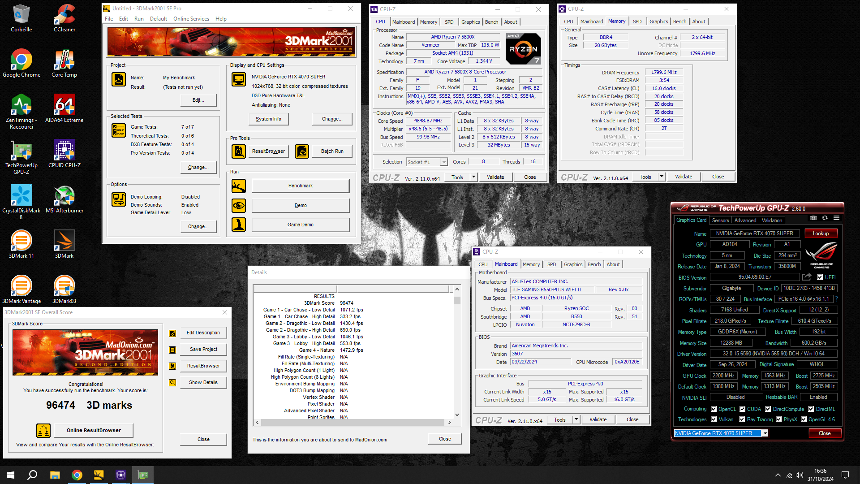This screenshot has height=484, width=860.
Task: Toggle the DirectCompute checkbox in GPU-Z
Action: tap(768, 409)
